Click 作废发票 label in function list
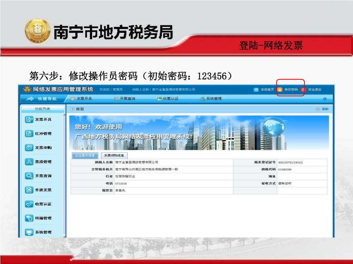 [43, 190]
